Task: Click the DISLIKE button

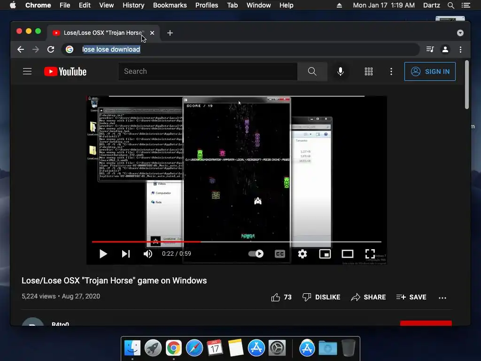Action: (x=321, y=297)
